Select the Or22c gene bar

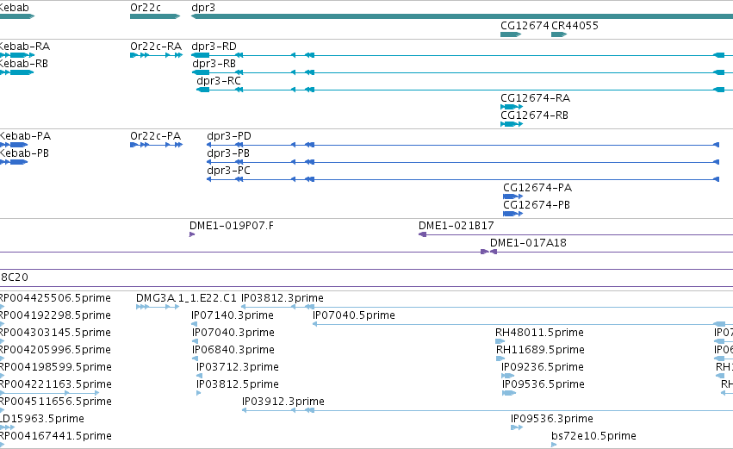155,16
